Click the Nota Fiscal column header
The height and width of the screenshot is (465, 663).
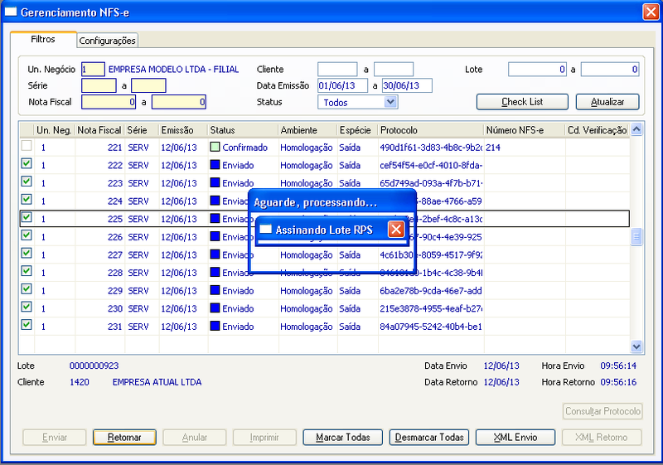99,130
